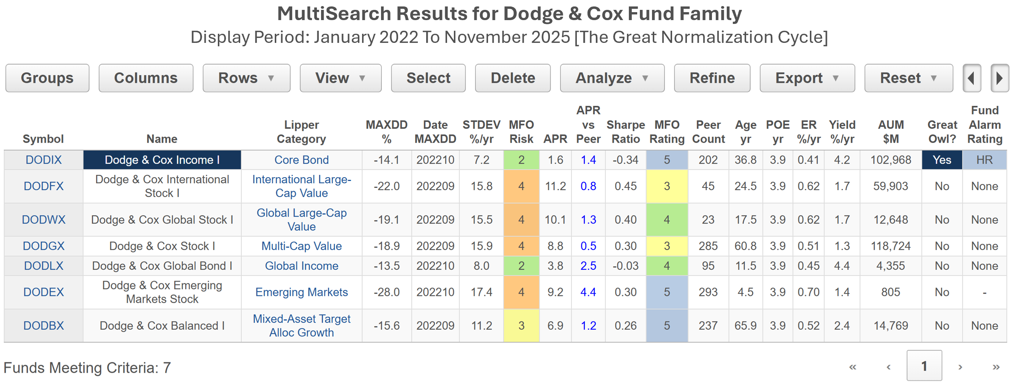Viewport: 1011px width, 384px height.
Task: Click the Groups button
Action: 47,78
